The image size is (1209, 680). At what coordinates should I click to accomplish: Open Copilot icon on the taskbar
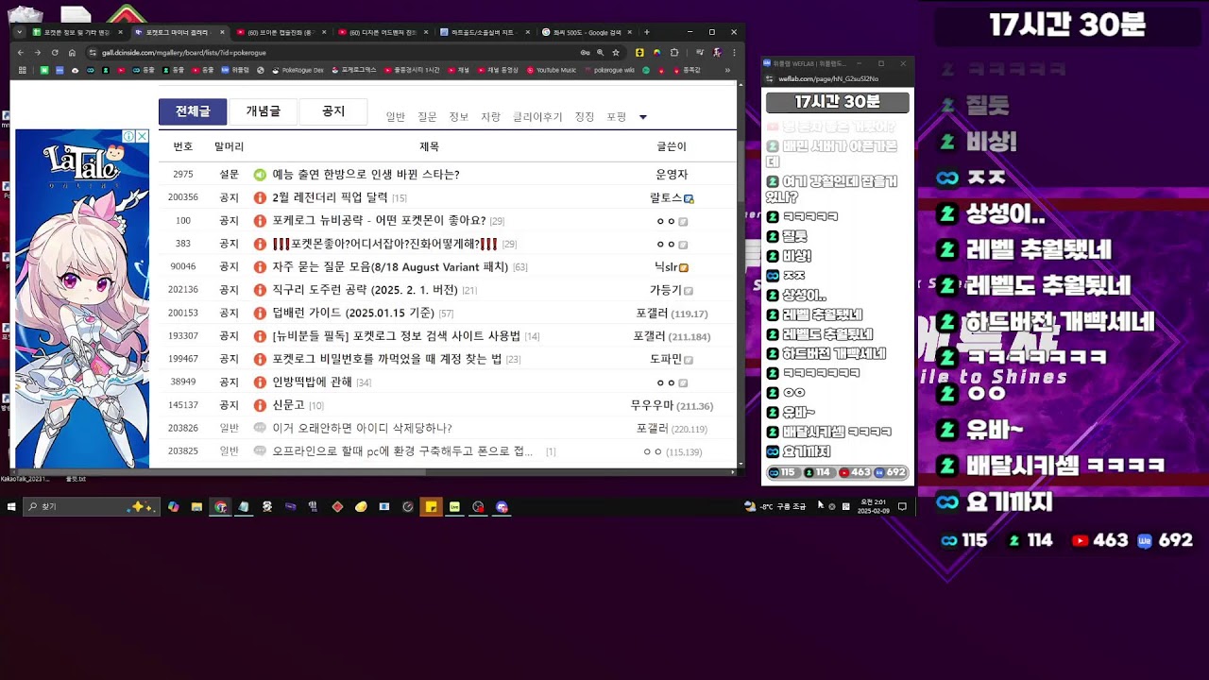(173, 507)
